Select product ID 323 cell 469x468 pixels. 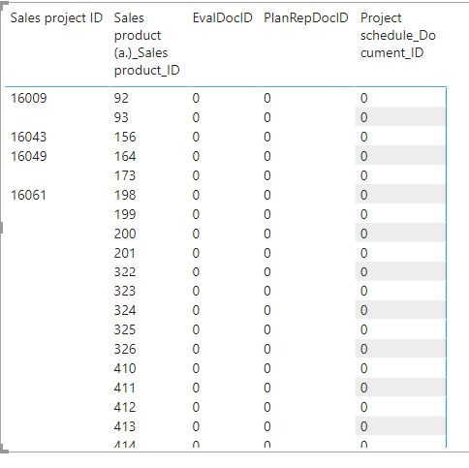(x=125, y=291)
